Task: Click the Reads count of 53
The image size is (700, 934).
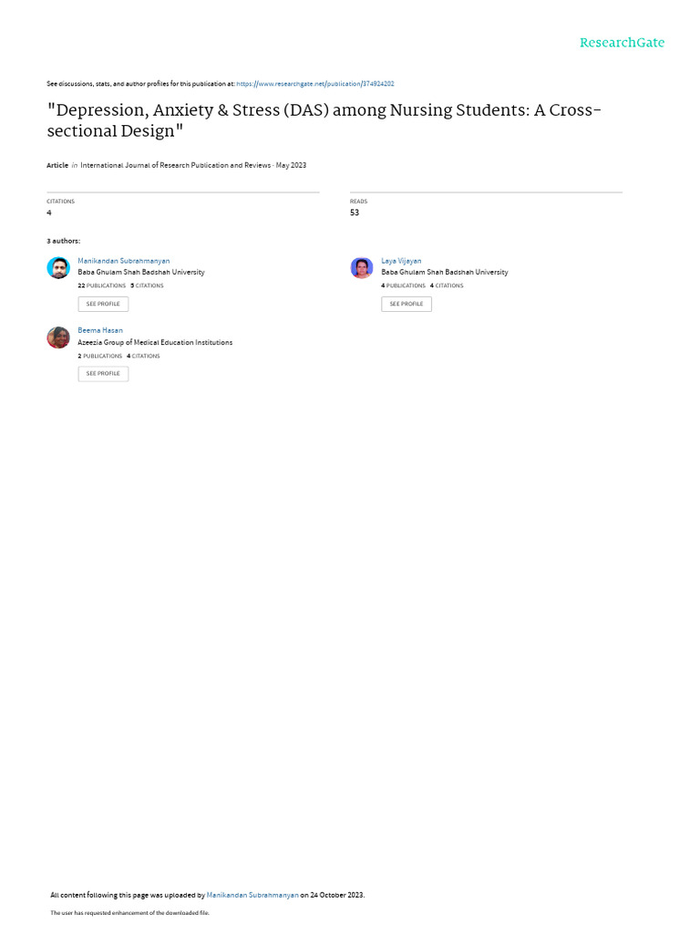Action: click(x=355, y=213)
